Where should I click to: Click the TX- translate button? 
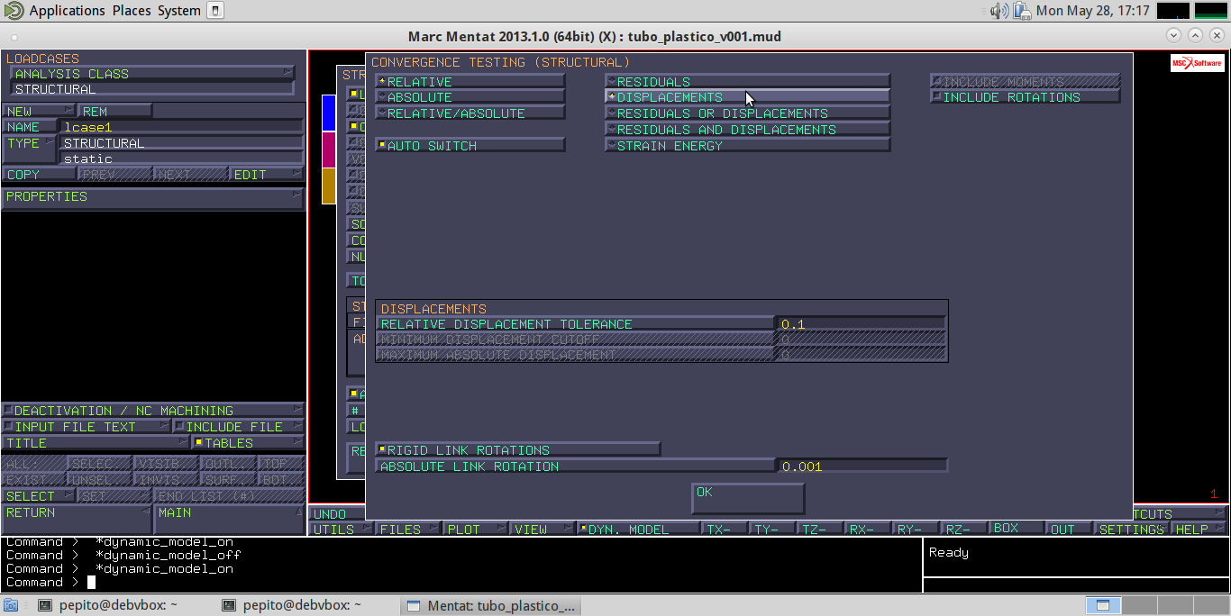click(725, 530)
